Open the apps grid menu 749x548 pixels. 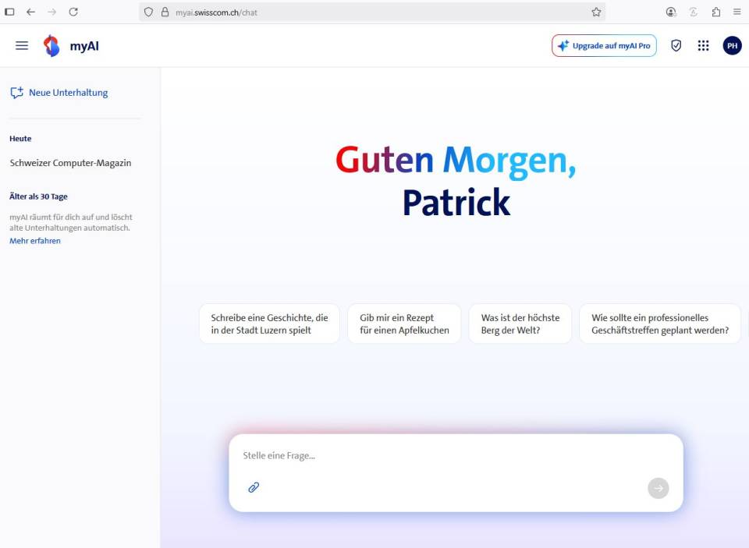(x=703, y=46)
